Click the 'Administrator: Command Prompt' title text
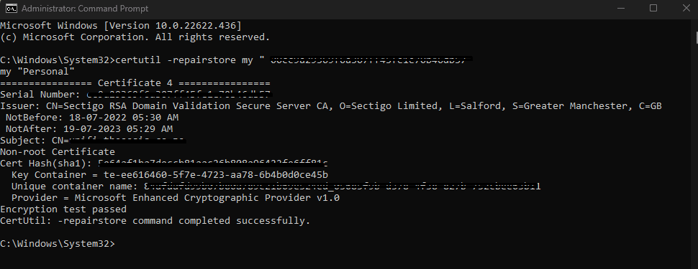 [85, 9]
